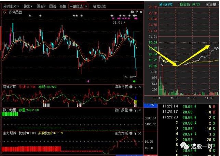Image resolution: width=220 pixels, height=156 pixels.
Task: Click the 新元科技 stock name
Action: 166,4
